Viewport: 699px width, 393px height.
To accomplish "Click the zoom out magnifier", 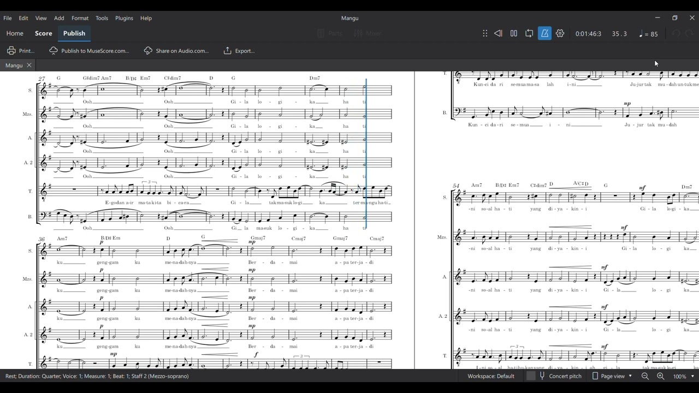I will (645, 376).
